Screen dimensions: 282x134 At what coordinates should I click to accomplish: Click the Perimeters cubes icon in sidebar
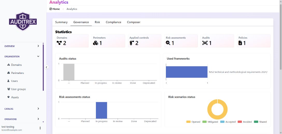point(9,73)
